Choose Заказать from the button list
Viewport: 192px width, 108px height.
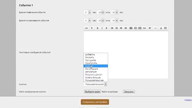click(x=96, y=57)
